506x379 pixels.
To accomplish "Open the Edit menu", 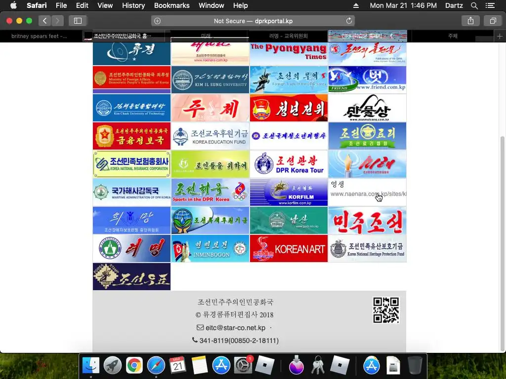I will pyautogui.click(x=82, y=5).
